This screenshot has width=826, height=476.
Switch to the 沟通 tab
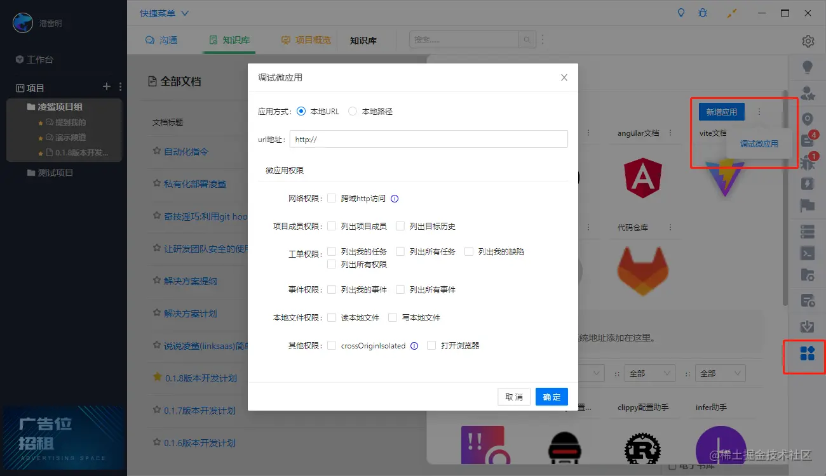[x=161, y=40]
